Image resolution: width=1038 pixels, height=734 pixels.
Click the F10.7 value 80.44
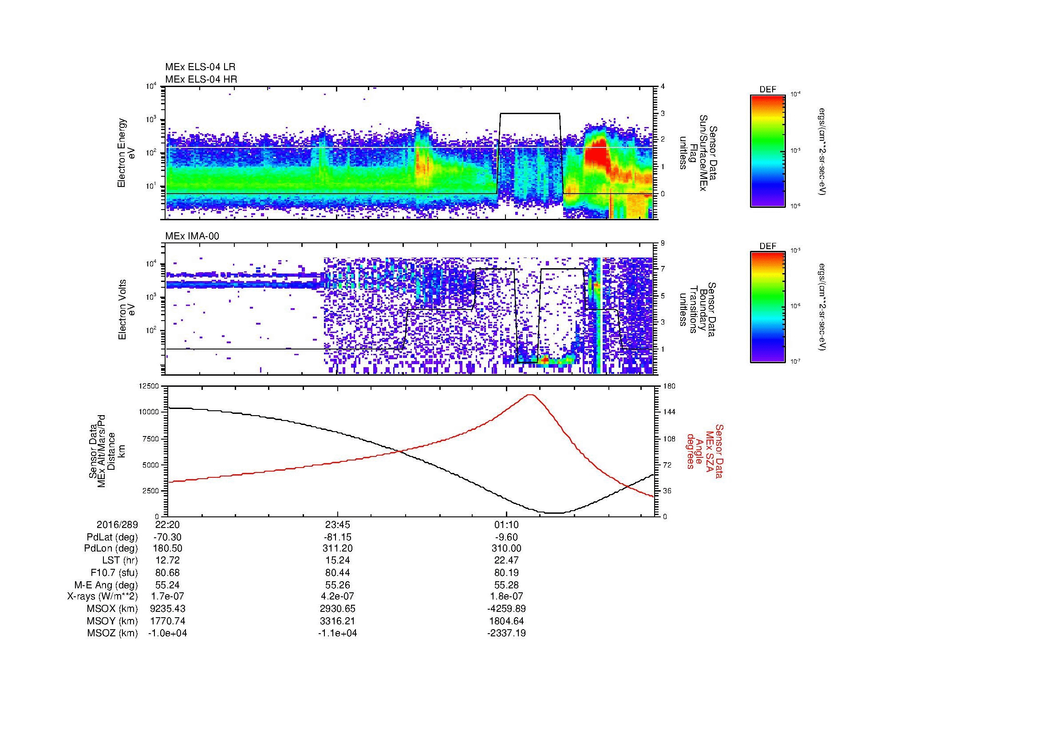pos(337,572)
